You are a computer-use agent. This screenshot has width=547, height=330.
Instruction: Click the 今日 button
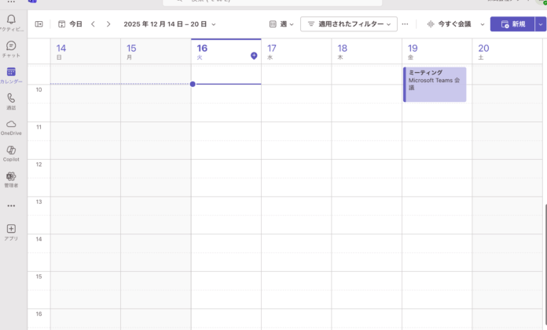70,24
